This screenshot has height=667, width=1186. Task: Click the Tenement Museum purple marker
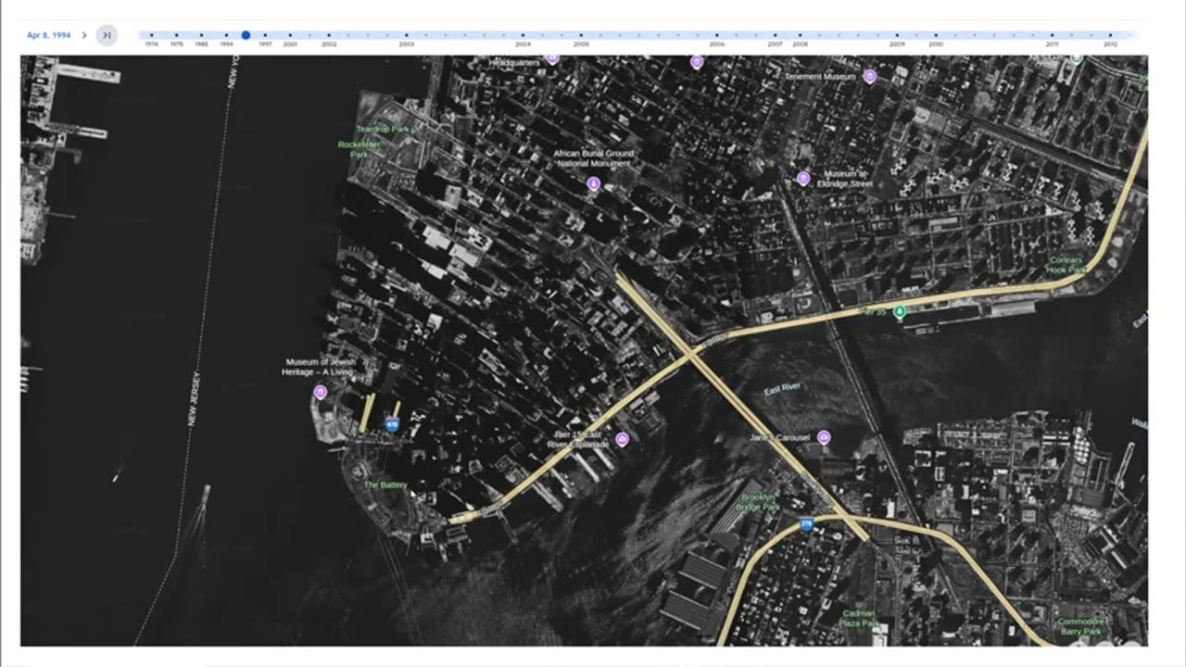click(870, 76)
